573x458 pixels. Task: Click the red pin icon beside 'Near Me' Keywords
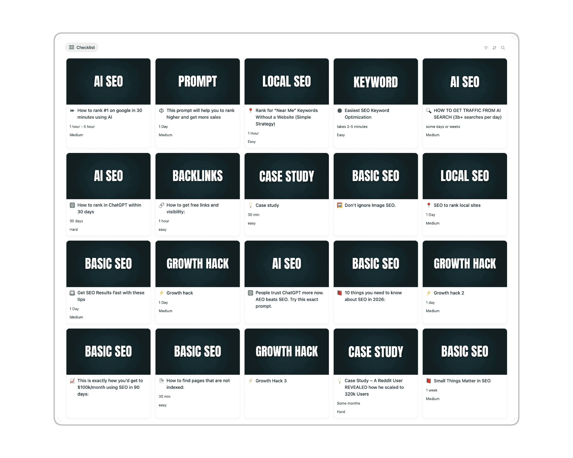[x=251, y=110]
